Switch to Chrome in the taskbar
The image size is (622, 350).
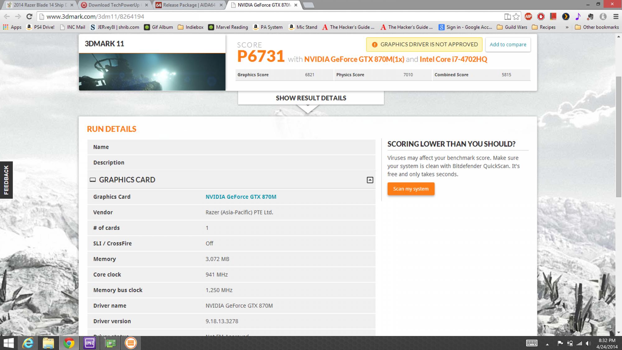point(69,343)
